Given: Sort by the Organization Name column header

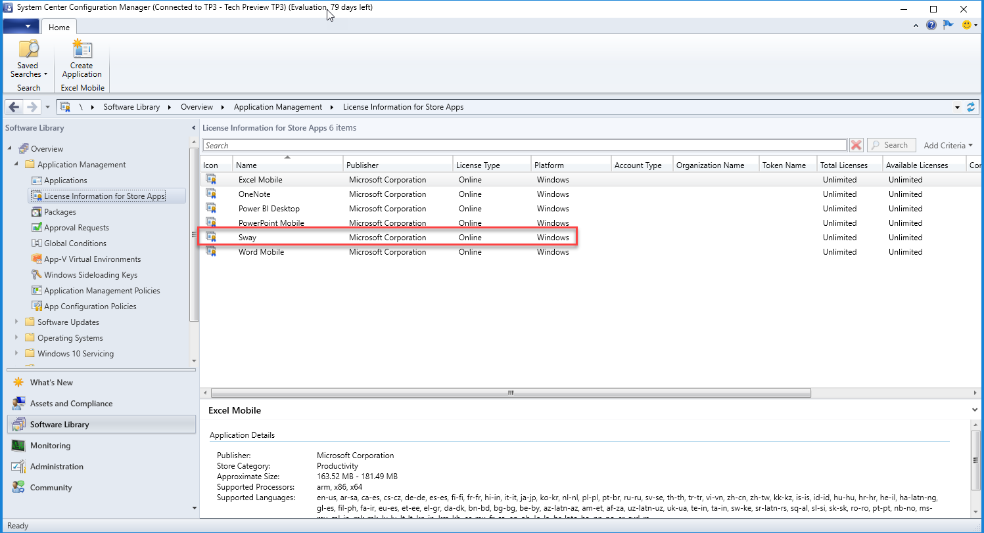Looking at the screenshot, I should click(716, 165).
